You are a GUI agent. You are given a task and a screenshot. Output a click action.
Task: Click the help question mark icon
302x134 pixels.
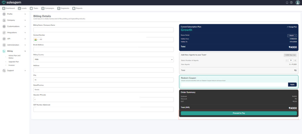tap(291, 2)
